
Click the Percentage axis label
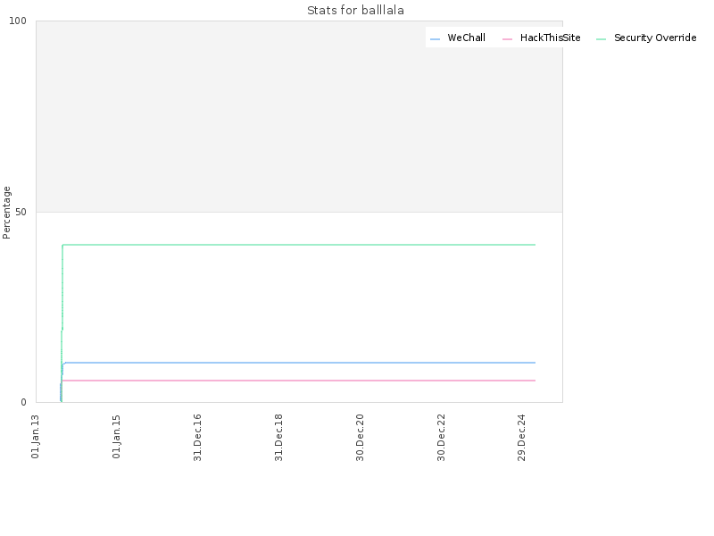[6, 213]
